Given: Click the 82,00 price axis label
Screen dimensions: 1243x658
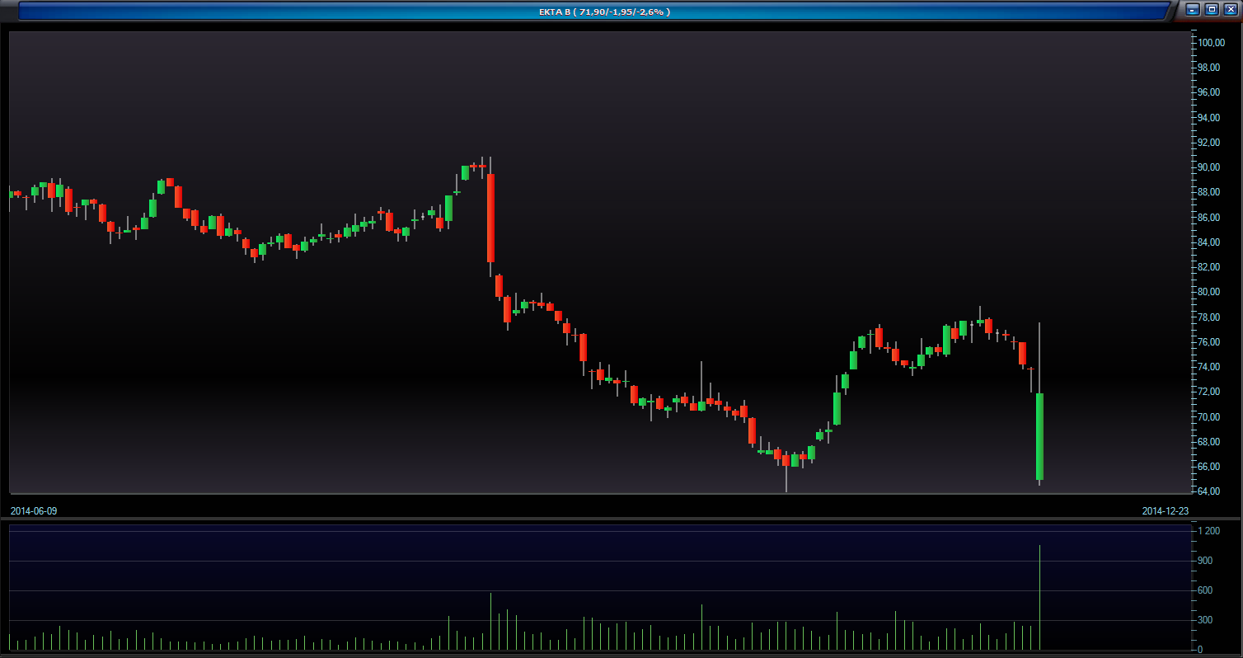Looking at the screenshot, I should pos(1209,267).
